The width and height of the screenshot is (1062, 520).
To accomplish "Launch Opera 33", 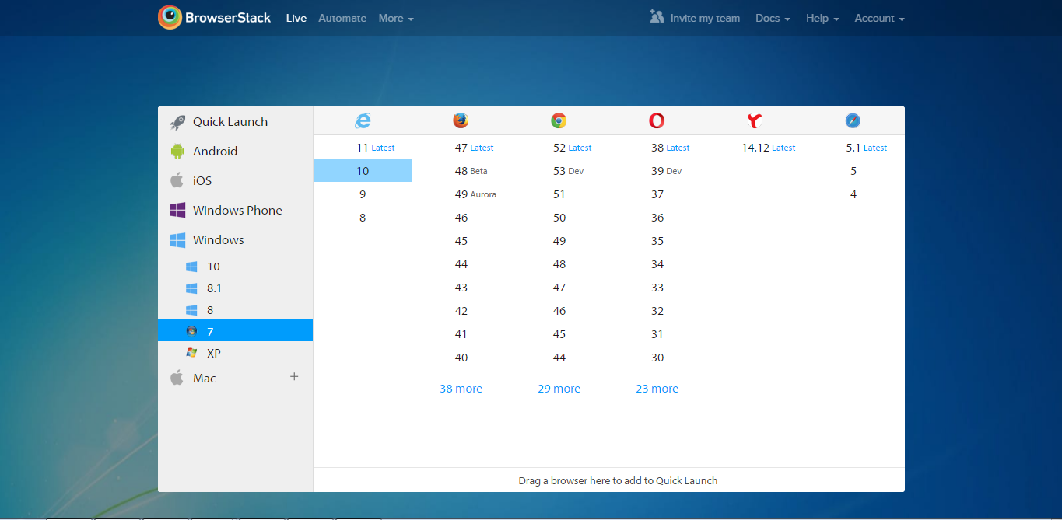I will [x=657, y=288].
